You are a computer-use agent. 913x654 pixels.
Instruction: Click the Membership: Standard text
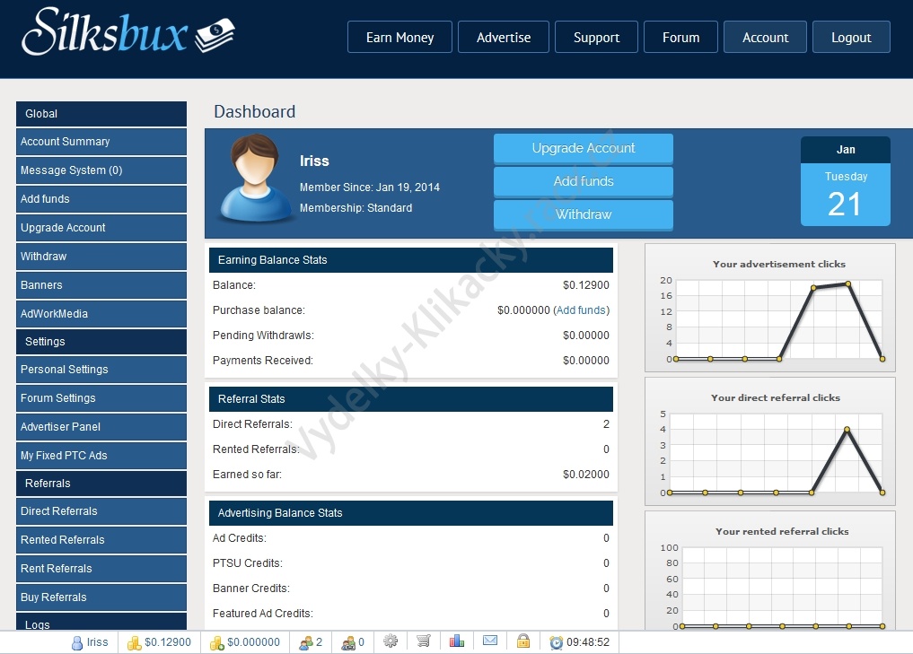(356, 208)
